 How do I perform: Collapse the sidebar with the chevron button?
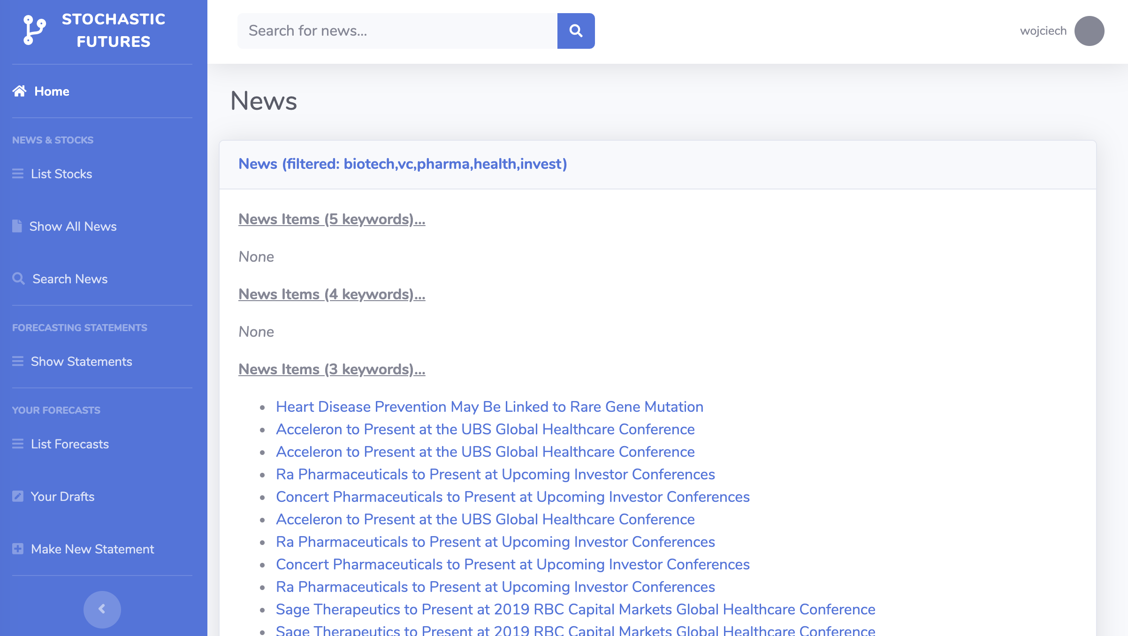click(102, 609)
